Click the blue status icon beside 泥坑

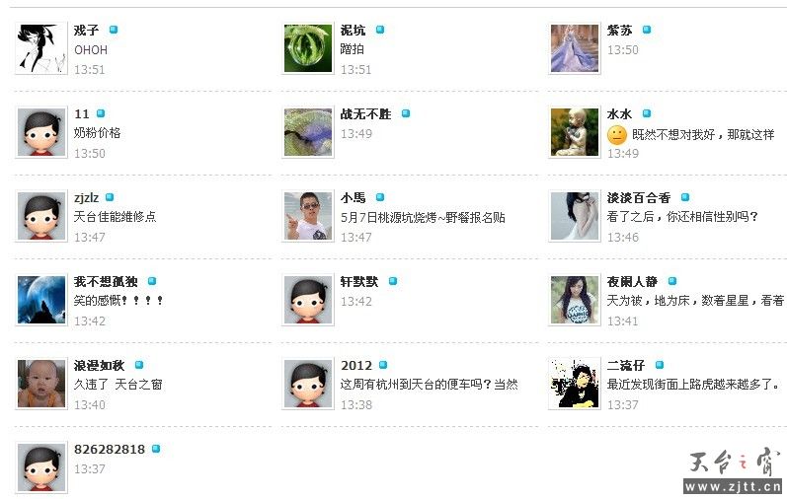pyautogui.click(x=380, y=30)
